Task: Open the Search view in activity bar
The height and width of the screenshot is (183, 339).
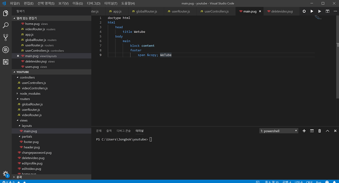Action: (6, 25)
